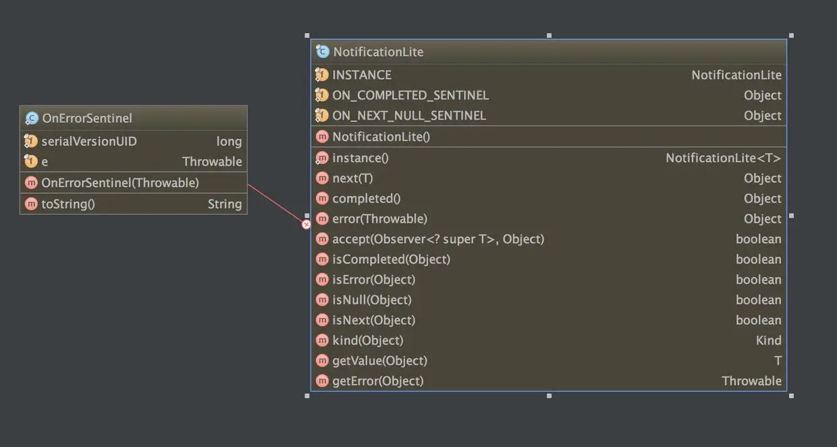Viewport: 837px width, 447px height.
Task: Select the accept(Observer<? super T>, Object) method
Action: click(438, 239)
